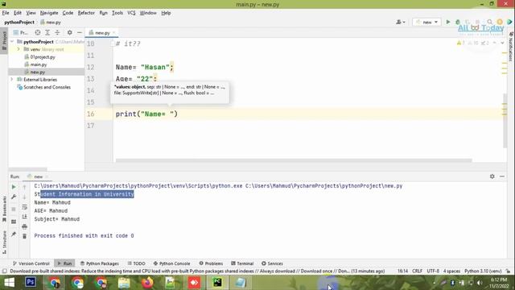Toggle soft-wrap in Run console
This screenshot has width=515, height=290.
[x=25, y=207]
